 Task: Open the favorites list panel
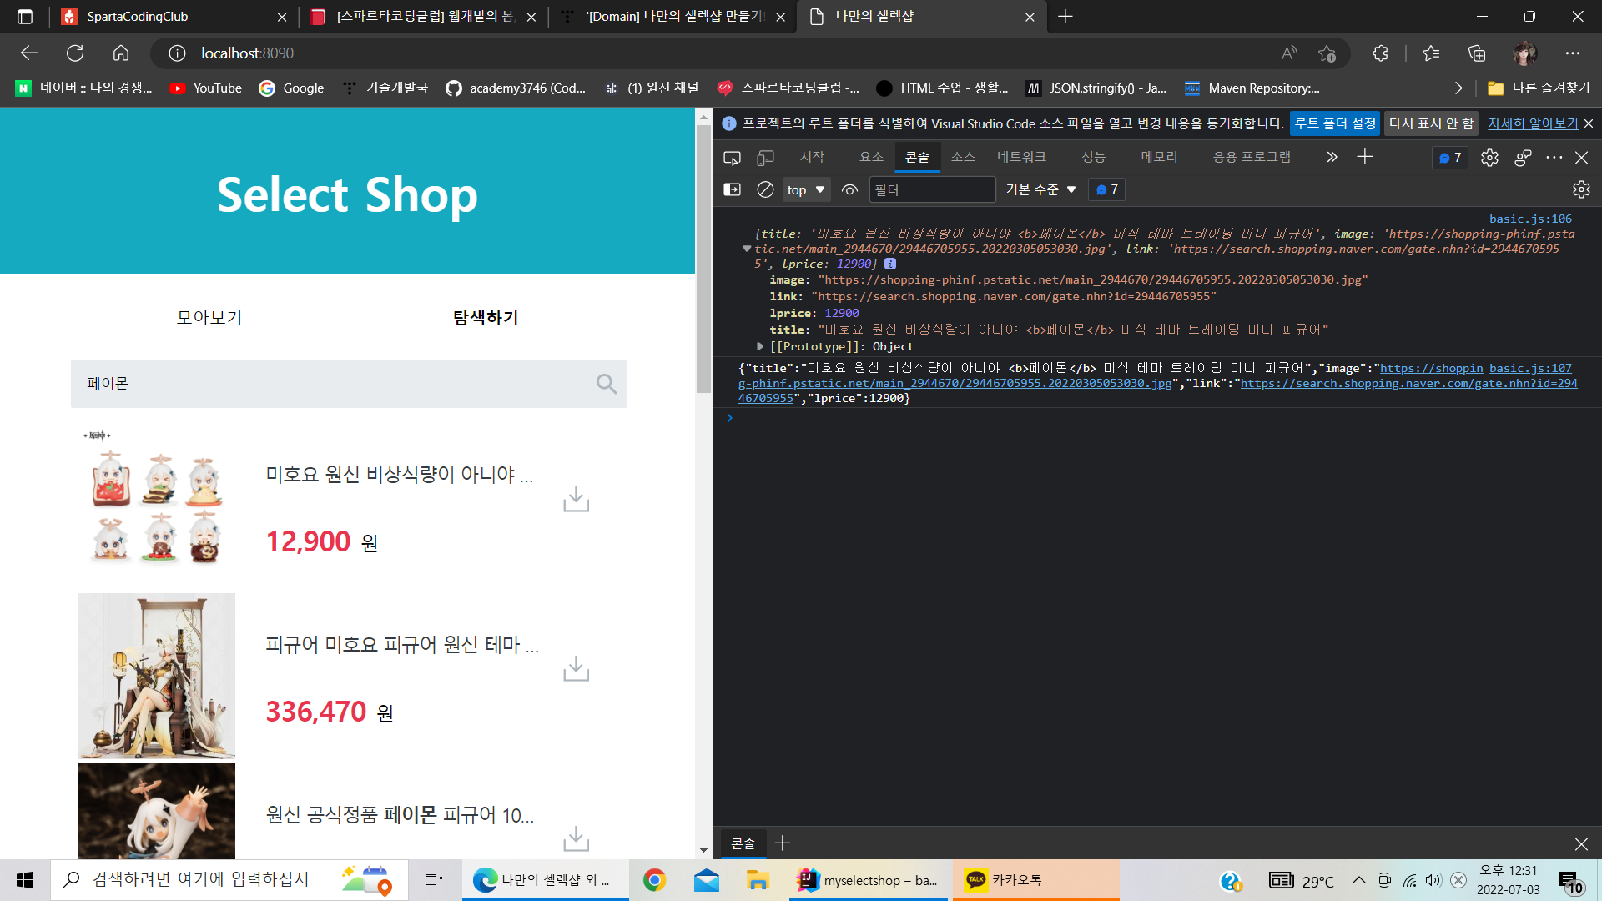pos(1431,53)
